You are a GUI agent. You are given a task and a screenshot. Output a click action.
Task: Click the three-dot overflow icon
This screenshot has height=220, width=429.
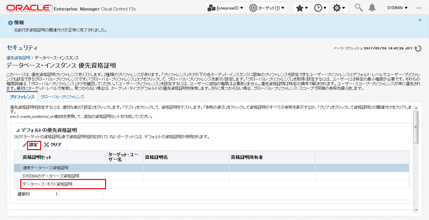coord(419,8)
